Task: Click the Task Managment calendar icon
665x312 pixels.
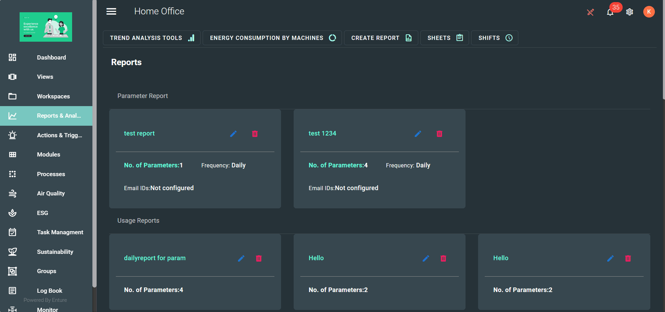Action: click(13, 232)
